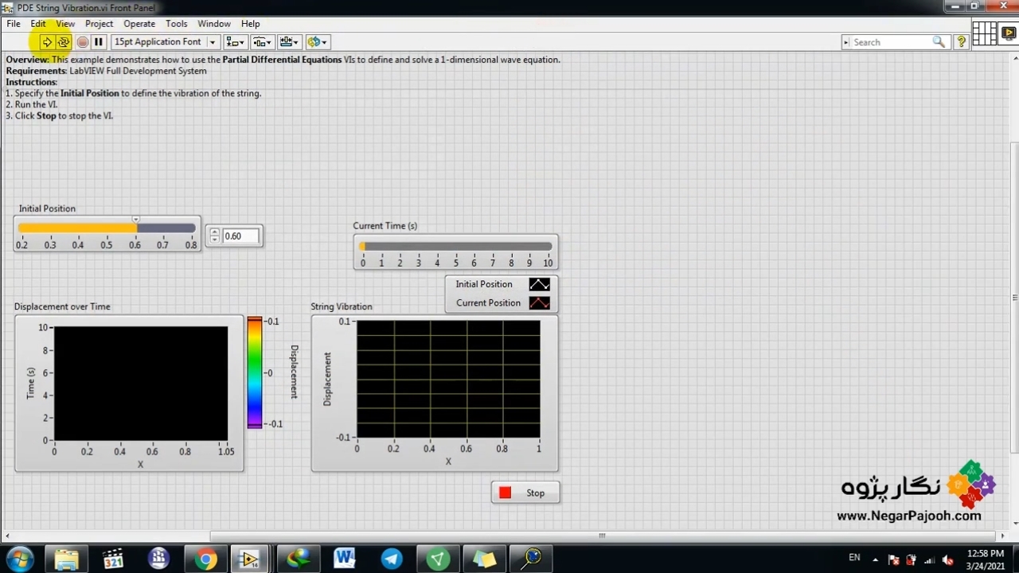Open the context help question mark
The height and width of the screenshot is (573, 1019).
click(961, 42)
